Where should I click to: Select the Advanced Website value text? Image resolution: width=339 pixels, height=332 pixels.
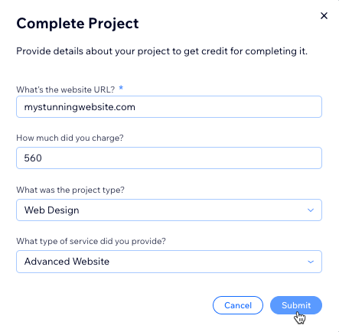67,262
